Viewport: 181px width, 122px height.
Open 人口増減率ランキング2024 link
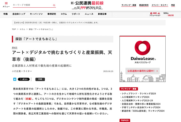pos(136,97)
